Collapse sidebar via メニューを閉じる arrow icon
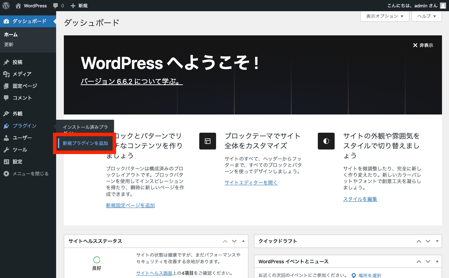 pyautogui.click(x=6, y=174)
